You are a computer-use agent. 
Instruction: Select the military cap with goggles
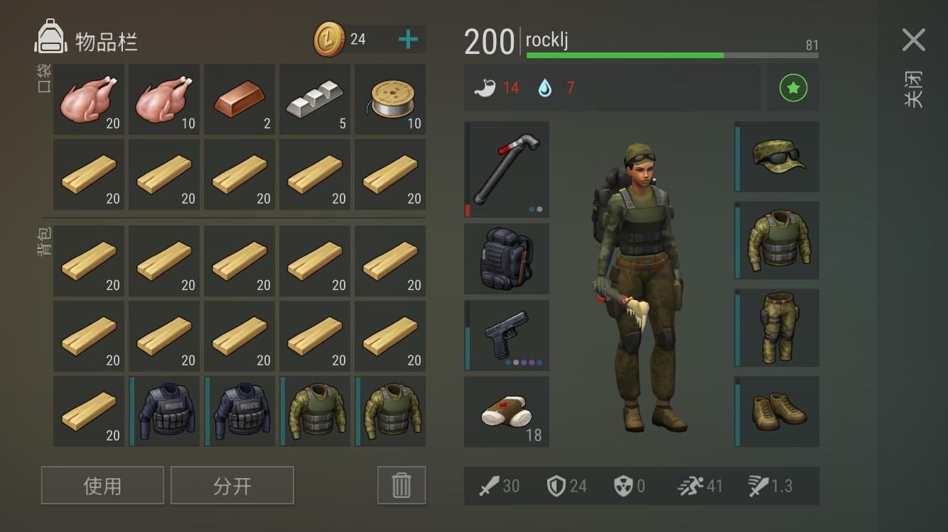[777, 157]
